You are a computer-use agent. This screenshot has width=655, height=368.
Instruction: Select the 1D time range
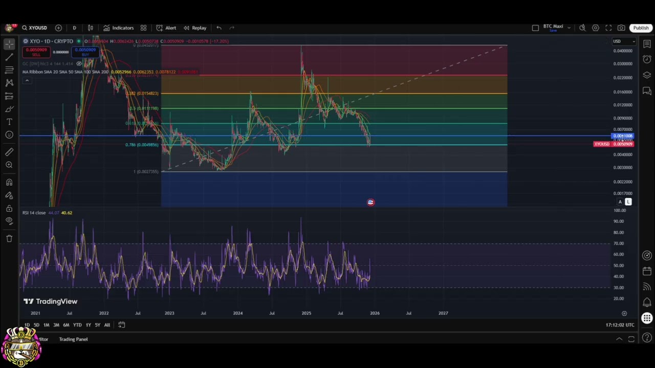point(27,325)
